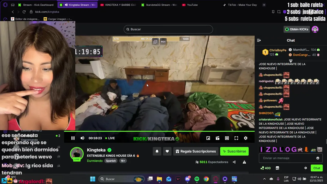This screenshot has width=327, height=184.
Task: Expand the chat leaderboard handle
Action: [290, 61]
